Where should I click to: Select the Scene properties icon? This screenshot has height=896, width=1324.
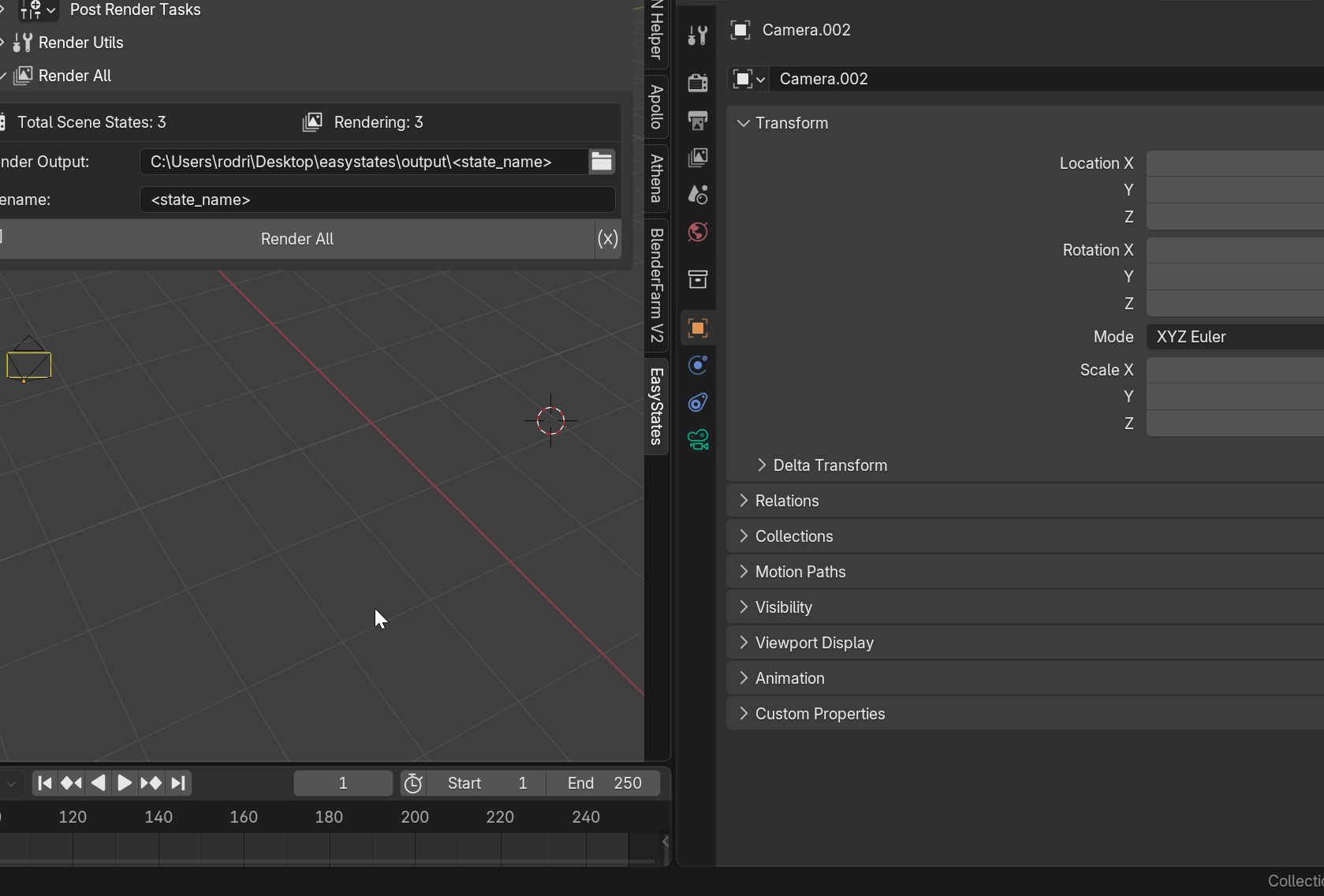pyautogui.click(x=697, y=194)
